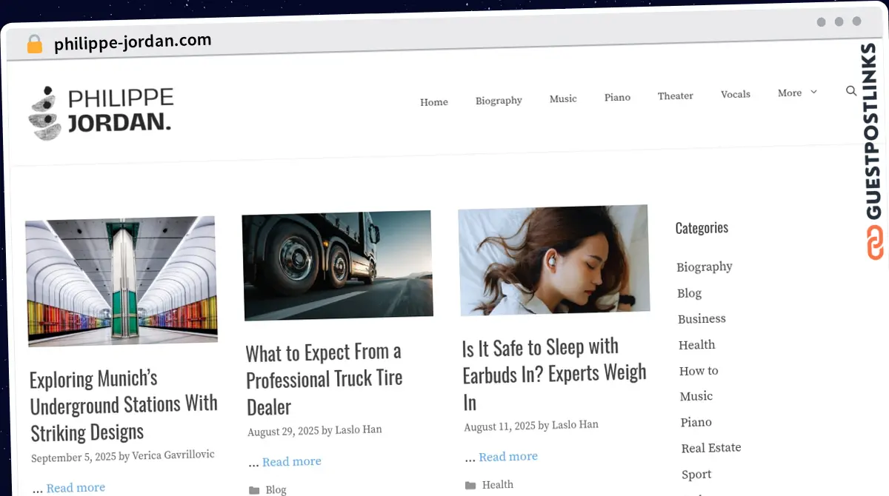Open 'What to Expect From a Professional Truck Tire Dealer' title
The height and width of the screenshot is (496, 889).
click(324, 379)
